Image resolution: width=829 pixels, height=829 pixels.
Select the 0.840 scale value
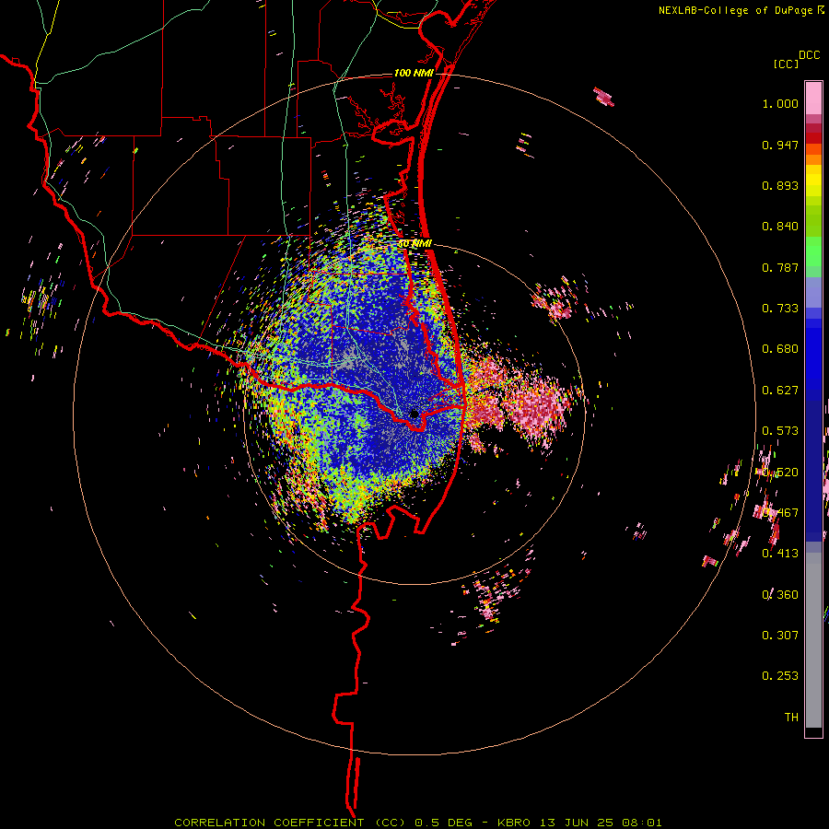coord(780,227)
